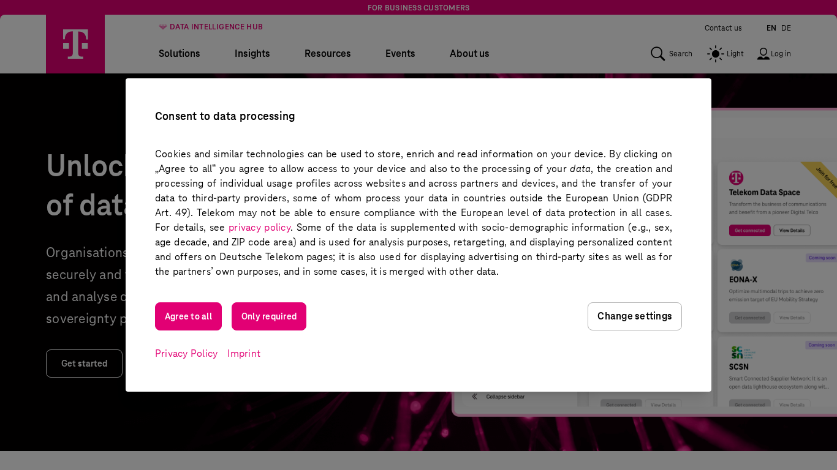837x470 pixels.
Task: Open the Events menu item
Action: (x=400, y=54)
